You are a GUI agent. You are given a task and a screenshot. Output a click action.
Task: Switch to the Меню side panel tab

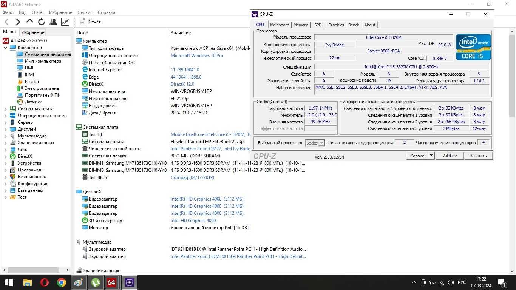(x=9, y=32)
